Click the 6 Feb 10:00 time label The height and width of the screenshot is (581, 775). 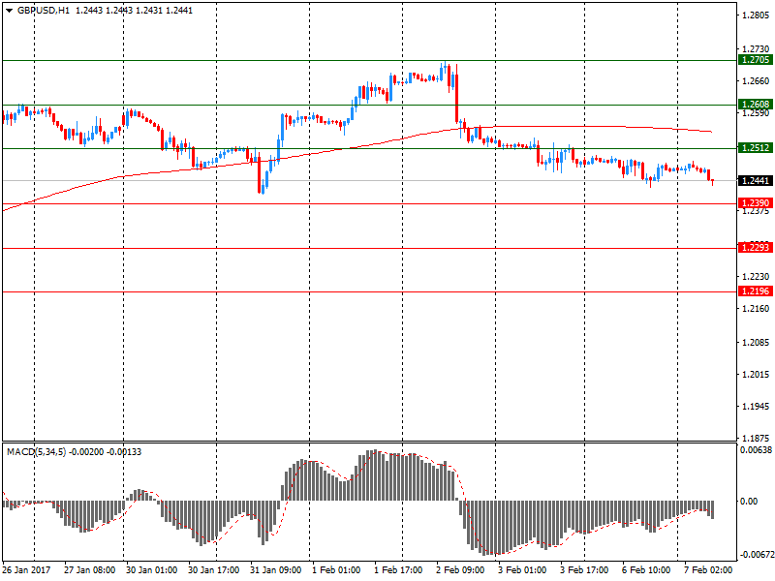click(x=646, y=570)
